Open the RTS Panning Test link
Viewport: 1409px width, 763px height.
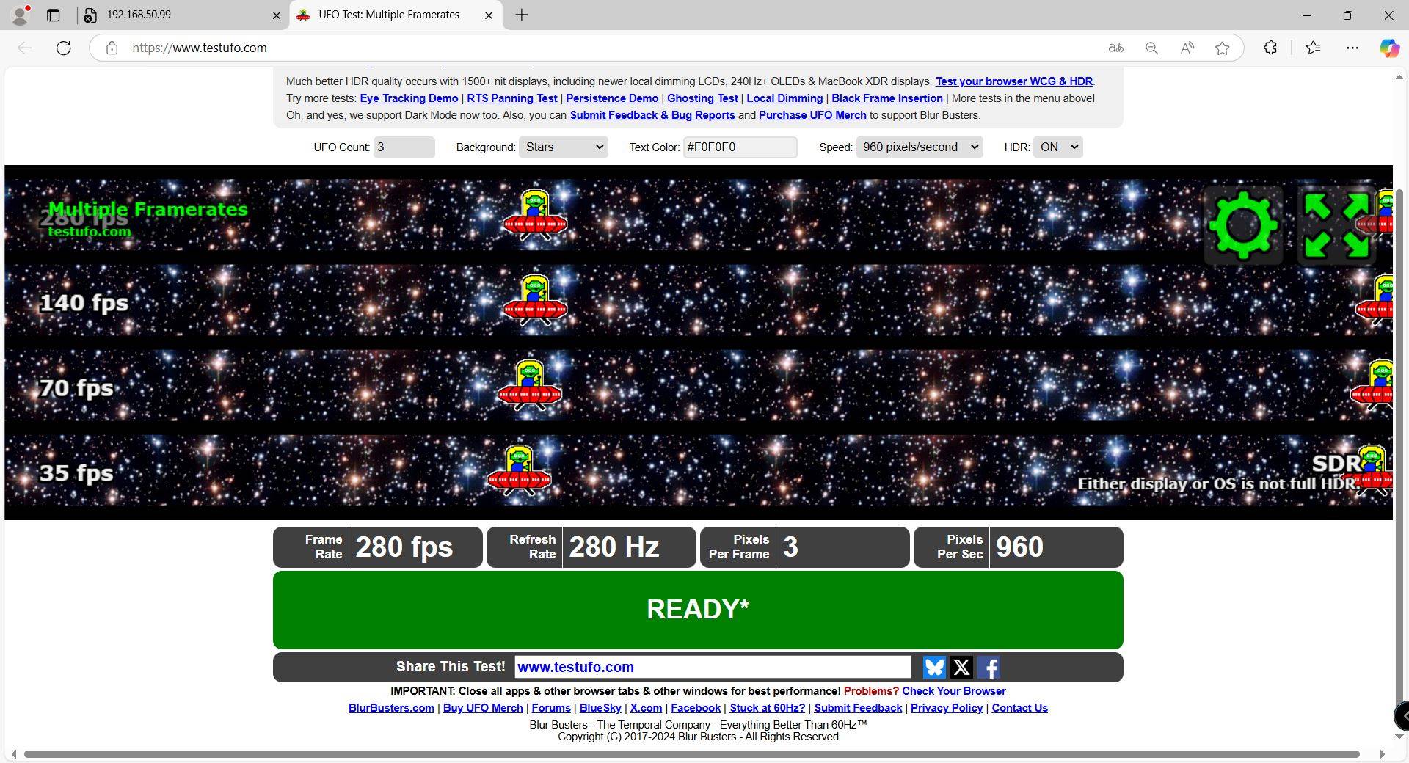tap(511, 98)
